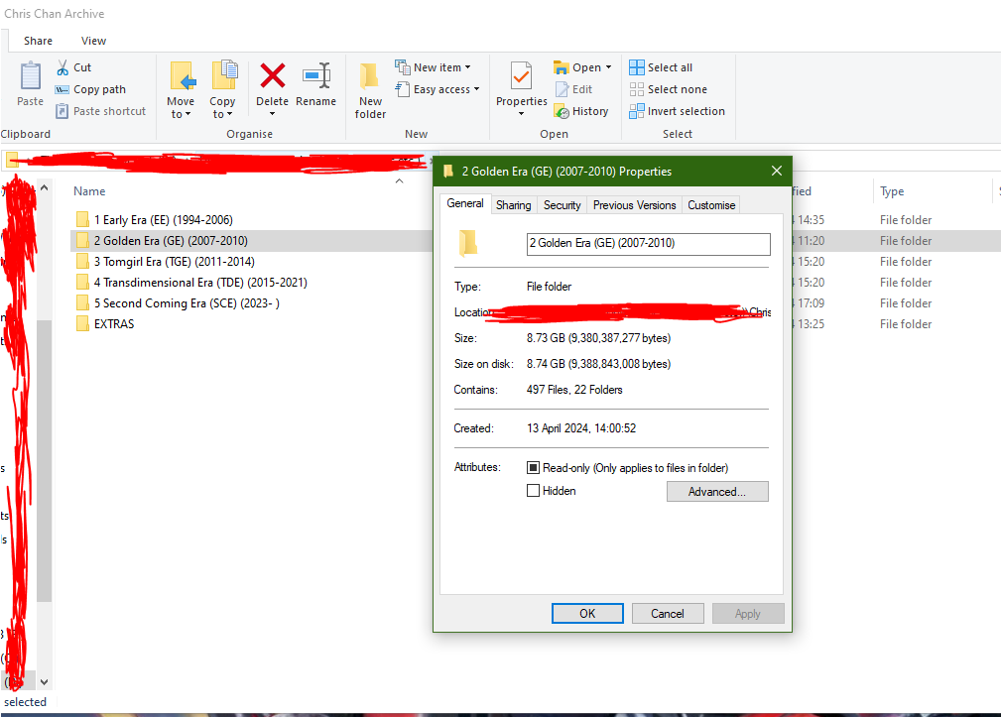This screenshot has height=717, width=1001.
Task: Click the Select all icon
Action: 637,67
